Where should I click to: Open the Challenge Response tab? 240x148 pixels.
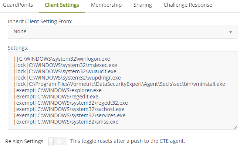[x=188, y=5]
